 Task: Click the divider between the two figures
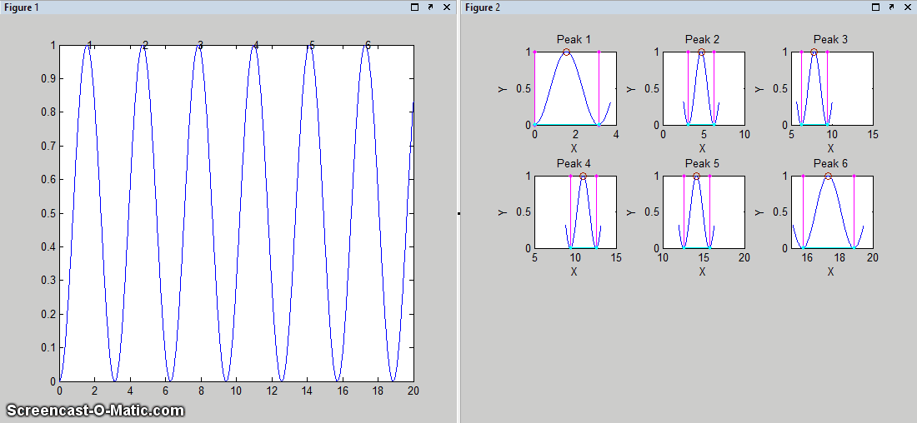coord(458,213)
